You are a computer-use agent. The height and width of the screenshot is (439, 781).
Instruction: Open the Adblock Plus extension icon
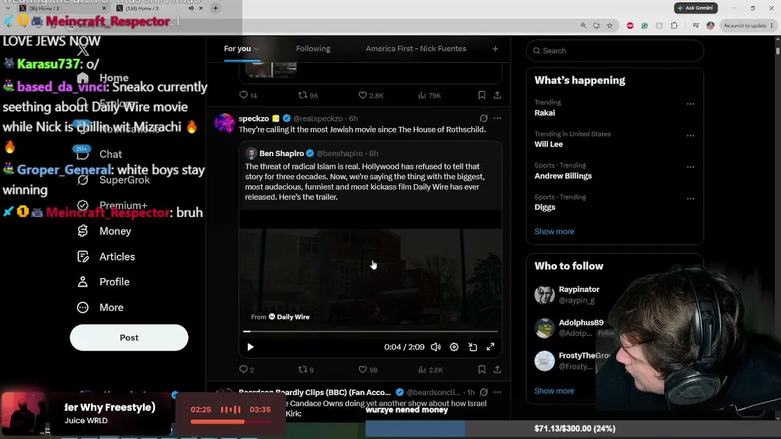tap(630, 26)
